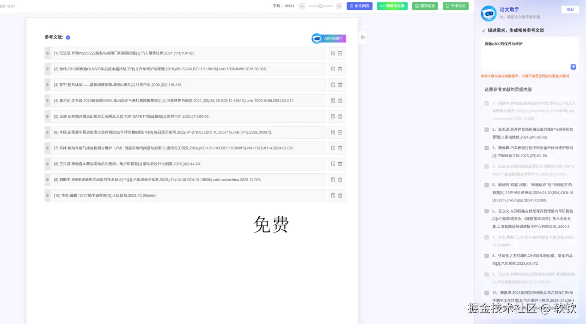The height and width of the screenshot is (324, 586).
Task: Delete reference [9] 刘勤中
Action: tap(340, 180)
